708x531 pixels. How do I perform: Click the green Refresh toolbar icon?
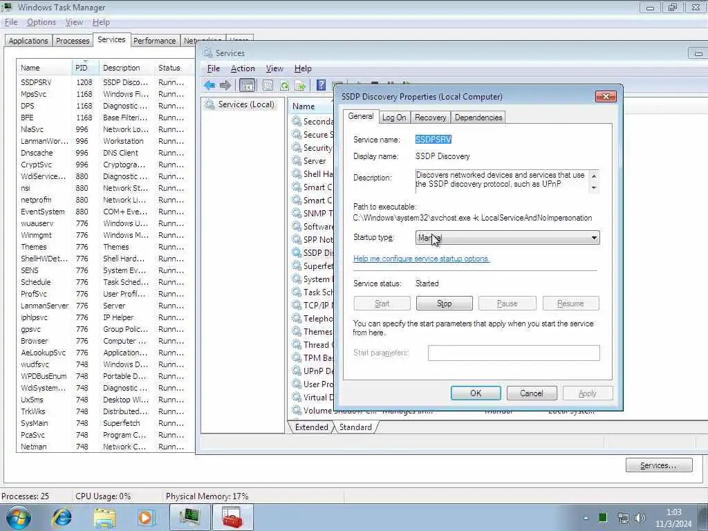pos(284,85)
